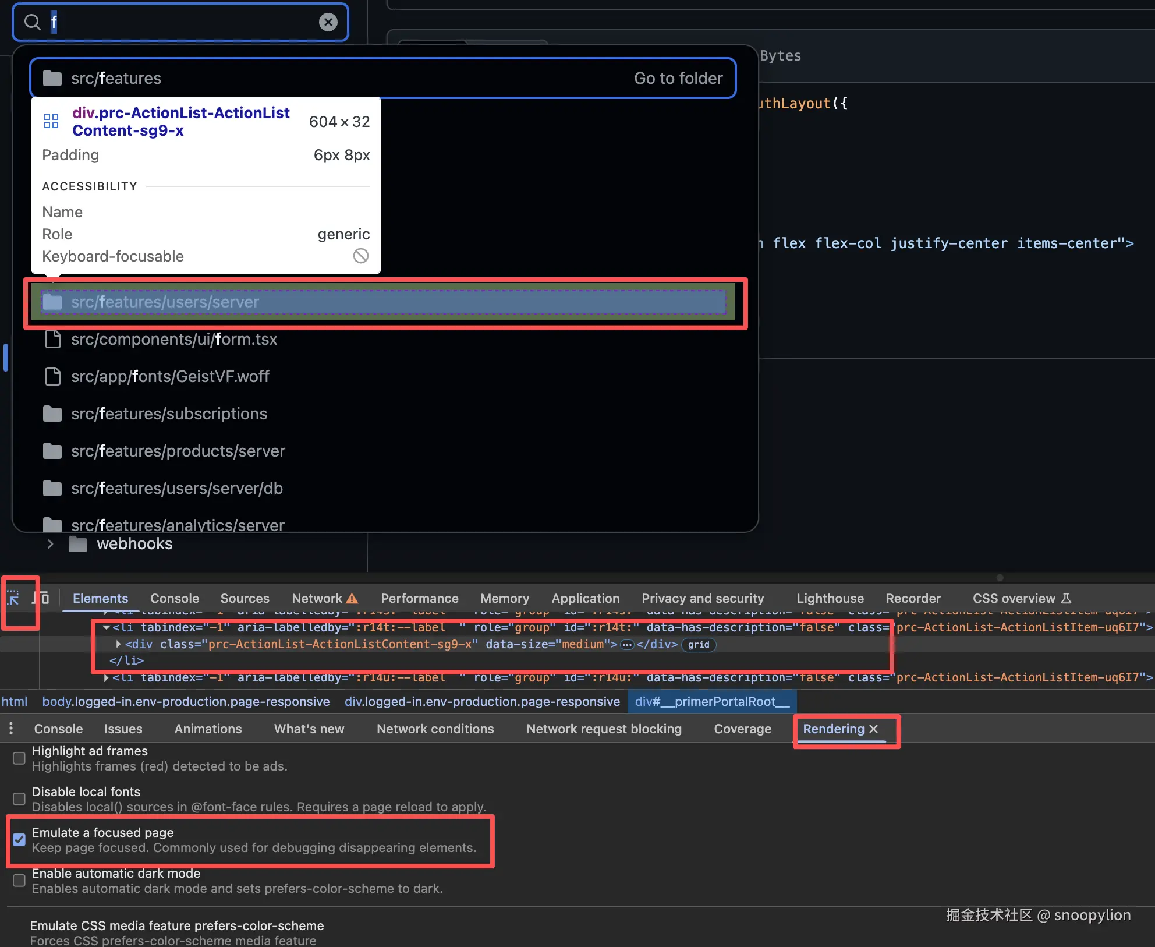The width and height of the screenshot is (1155, 947).
Task: Toggle the device toolbar icon
Action: (41, 598)
